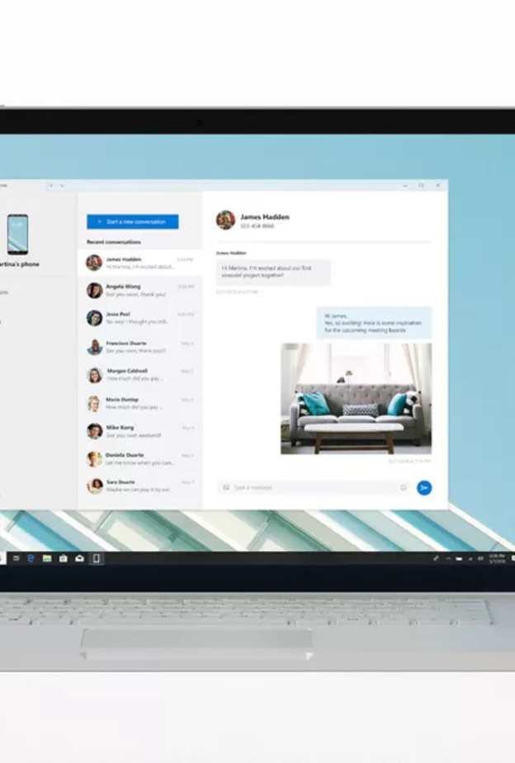Open Francisco Duarte's conversation
This screenshot has width=515, height=763.
pyautogui.click(x=139, y=347)
